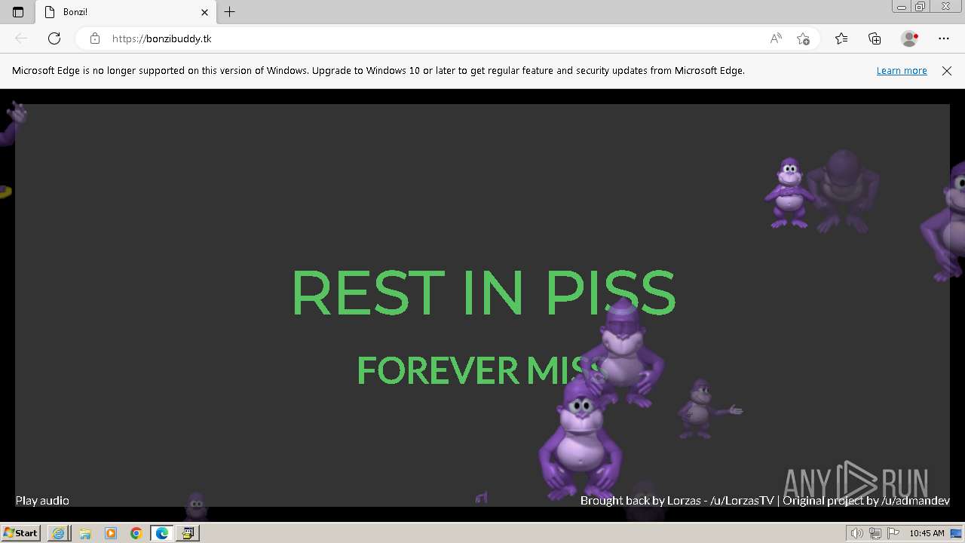The height and width of the screenshot is (543, 965).
Task: Launch Google Chrome from taskbar
Action: coord(136,533)
